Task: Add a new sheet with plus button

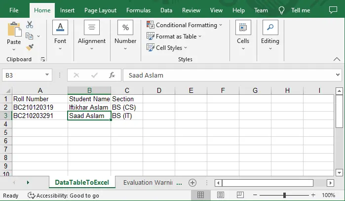Action: [x=192, y=183]
